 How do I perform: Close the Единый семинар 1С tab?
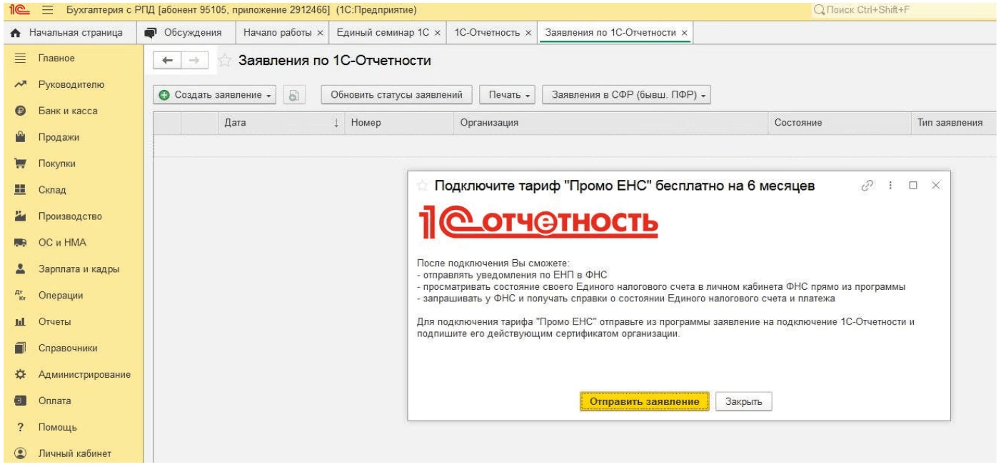point(439,33)
